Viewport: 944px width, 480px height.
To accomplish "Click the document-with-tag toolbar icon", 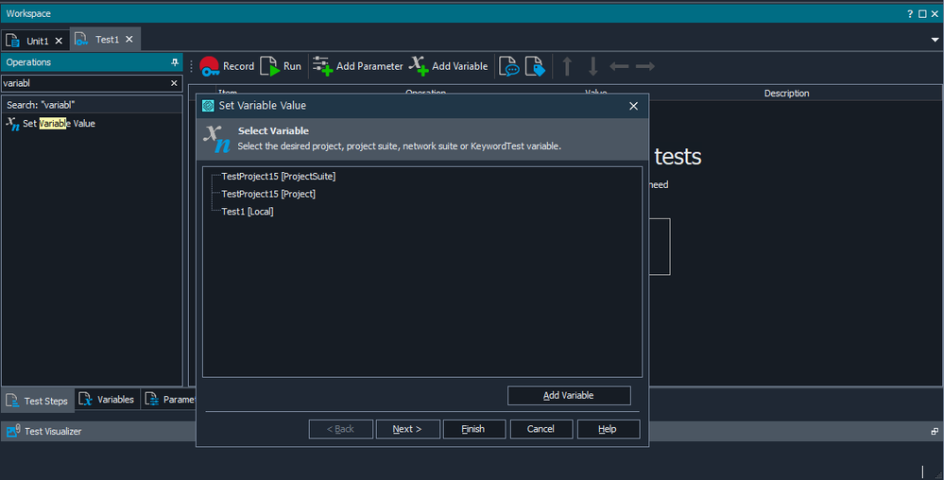I will (535, 66).
